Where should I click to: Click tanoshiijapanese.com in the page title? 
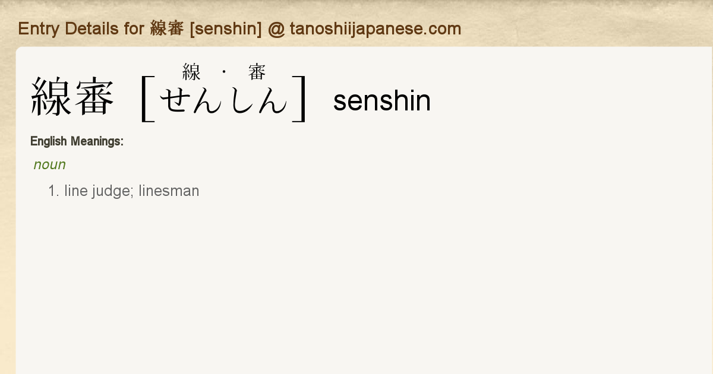tap(376, 28)
